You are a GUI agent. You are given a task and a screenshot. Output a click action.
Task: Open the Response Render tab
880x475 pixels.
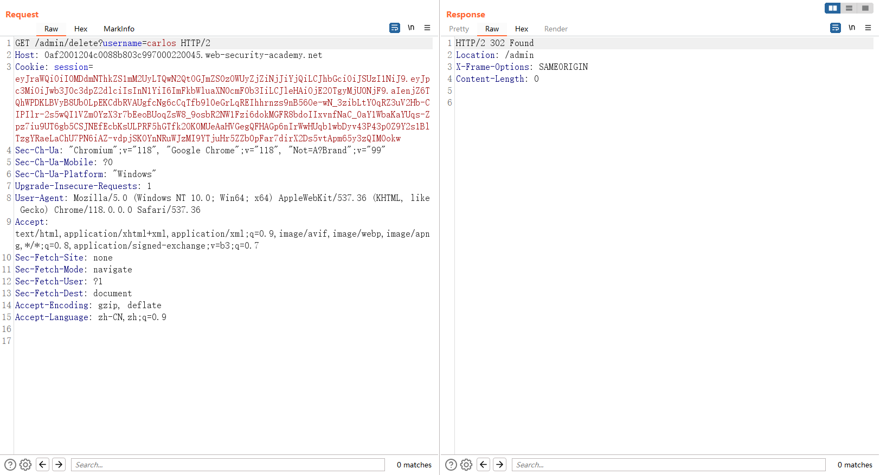point(556,29)
